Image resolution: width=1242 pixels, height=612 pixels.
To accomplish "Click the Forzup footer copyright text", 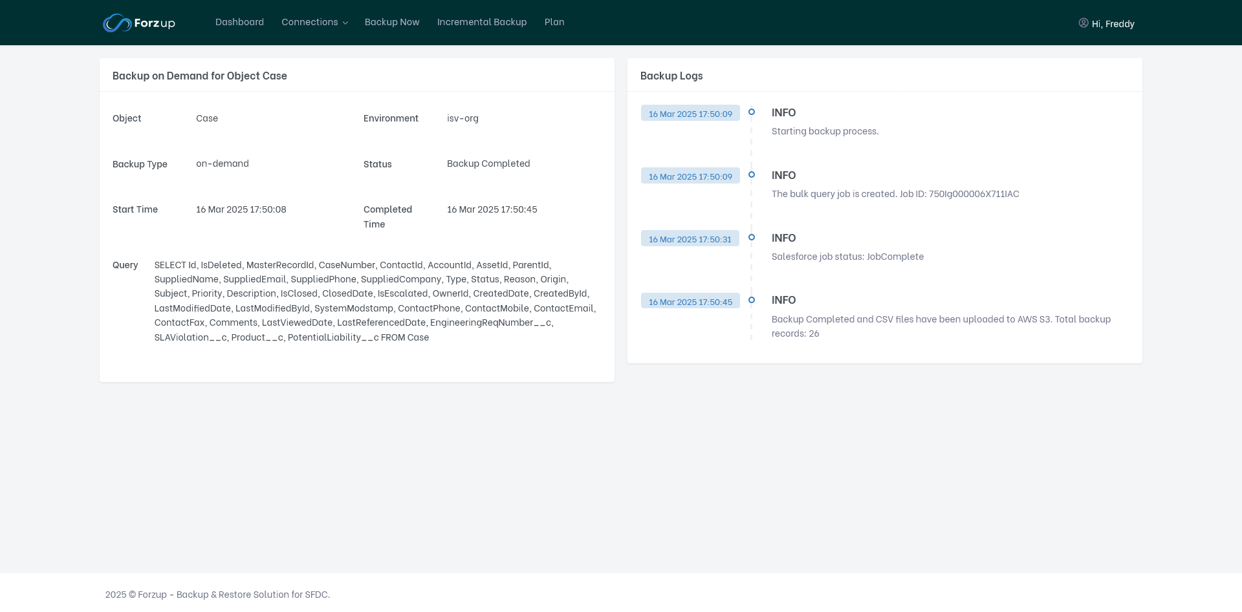I will [x=217, y=595].
